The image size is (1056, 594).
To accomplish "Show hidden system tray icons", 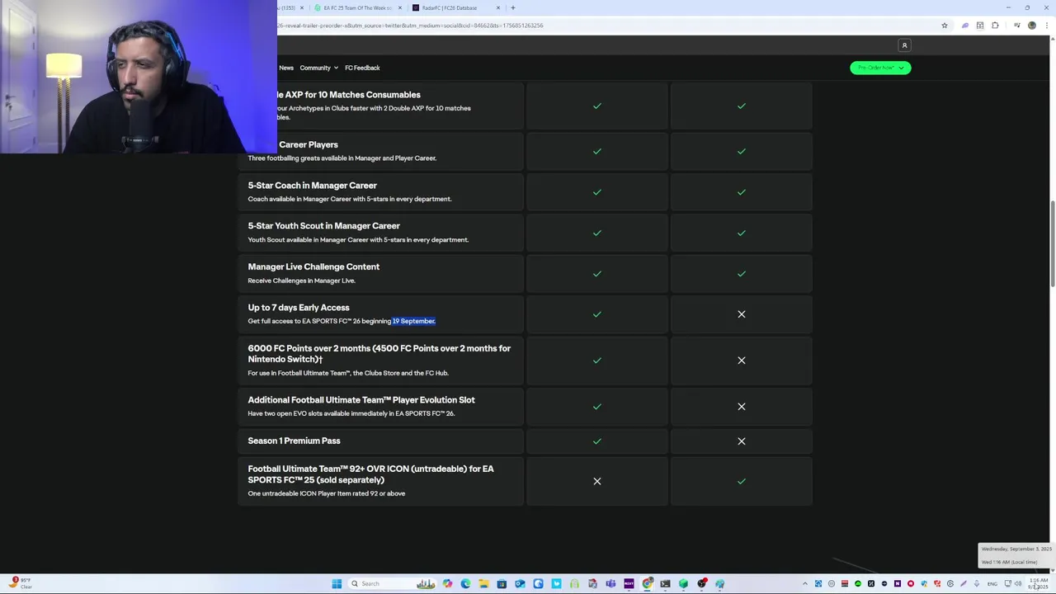I will tap(805, 583).
